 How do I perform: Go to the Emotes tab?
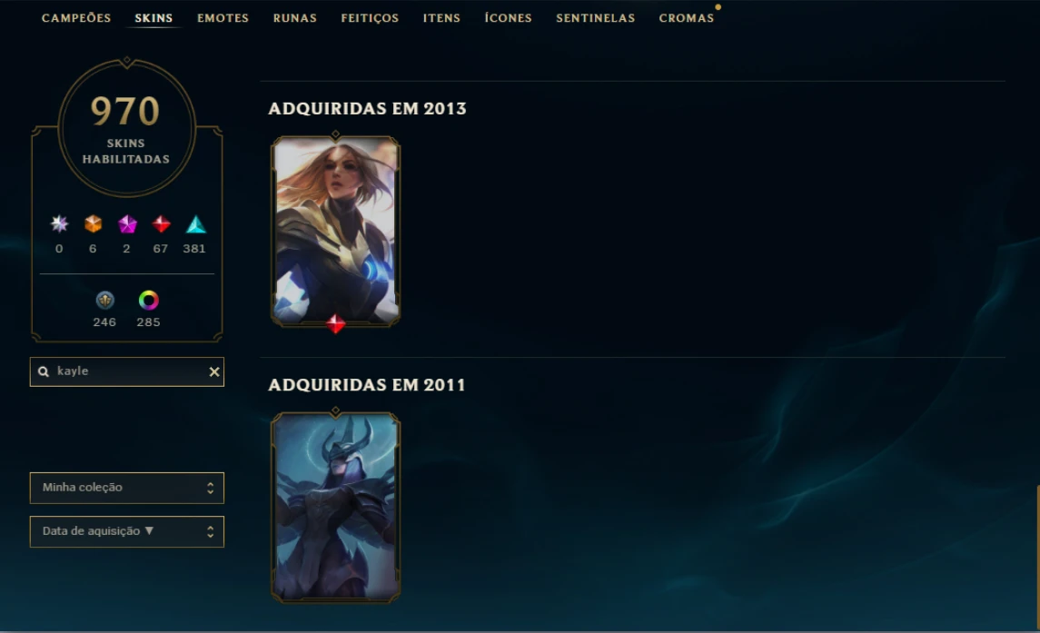pos(223,18)
